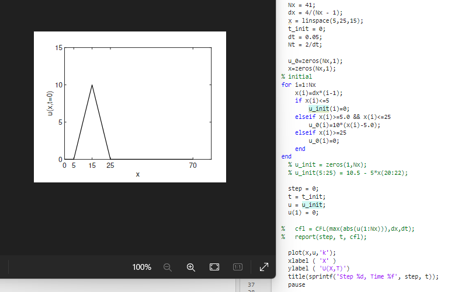Click the zoom out magnifier icon
Screen dimensions: 461x292
pos(168,267)
